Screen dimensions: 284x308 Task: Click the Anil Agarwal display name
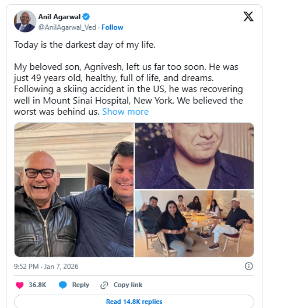[x=59, y=17]
